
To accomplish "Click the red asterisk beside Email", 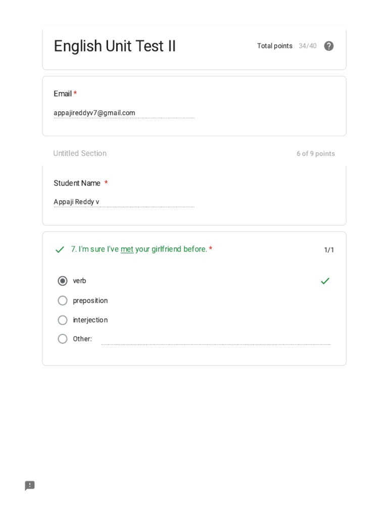I will pos(75,94).
